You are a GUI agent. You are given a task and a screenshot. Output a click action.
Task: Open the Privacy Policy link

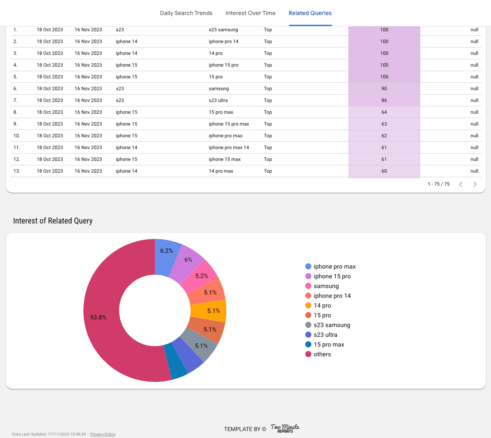point(103,434)
